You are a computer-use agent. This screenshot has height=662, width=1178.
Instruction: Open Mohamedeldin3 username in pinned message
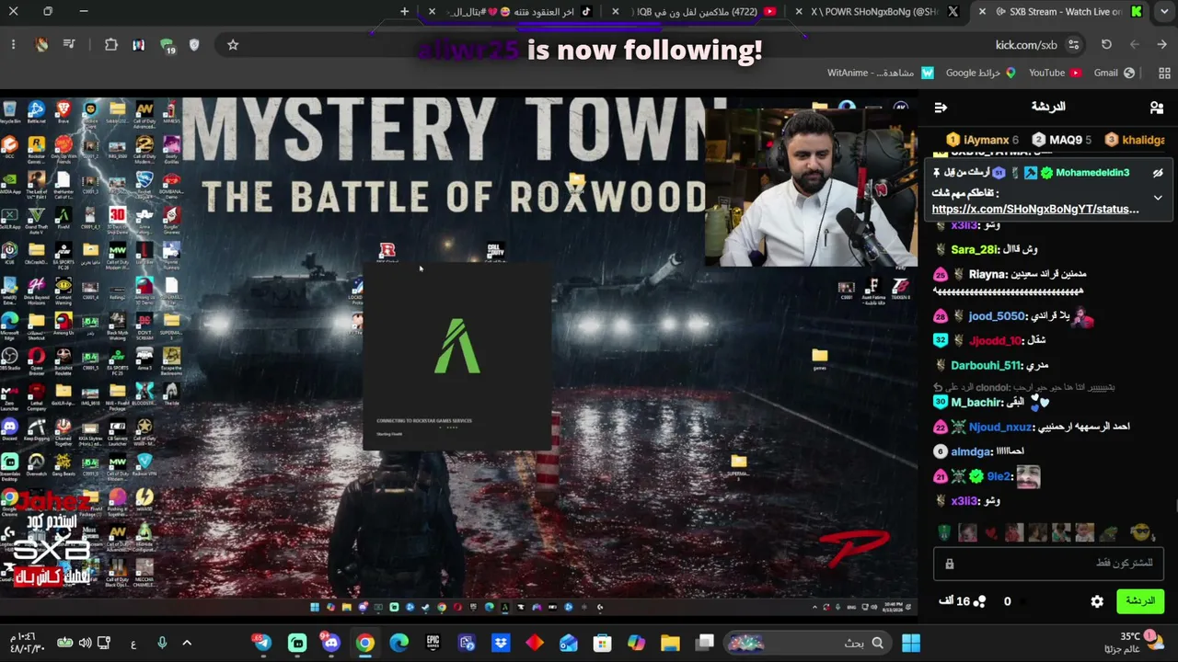[x=1092, y=173]
